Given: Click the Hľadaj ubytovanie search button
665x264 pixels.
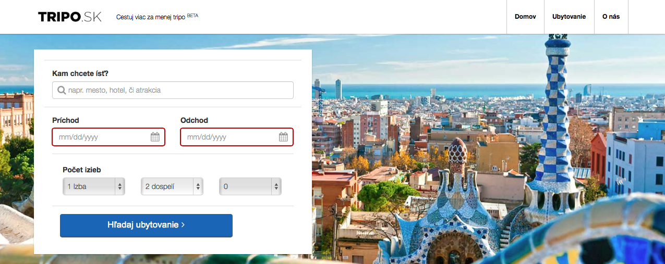Looking at the screenshot, I should [146, 225].
